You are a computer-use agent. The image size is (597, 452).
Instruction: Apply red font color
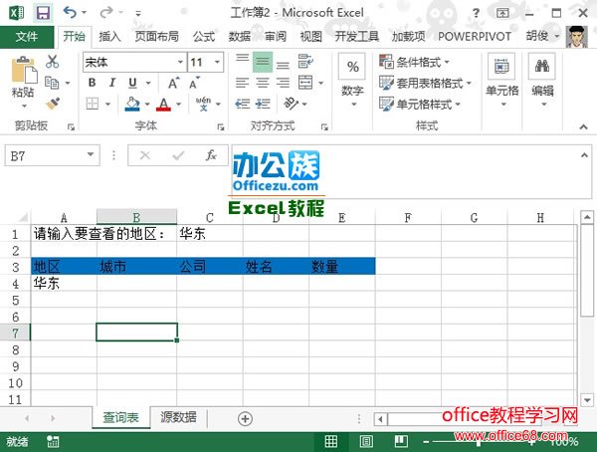164,104
